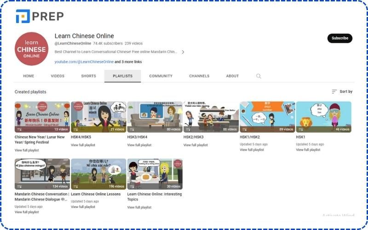
Task: Click the channel search magnifier icon
Action: point(259,76)
